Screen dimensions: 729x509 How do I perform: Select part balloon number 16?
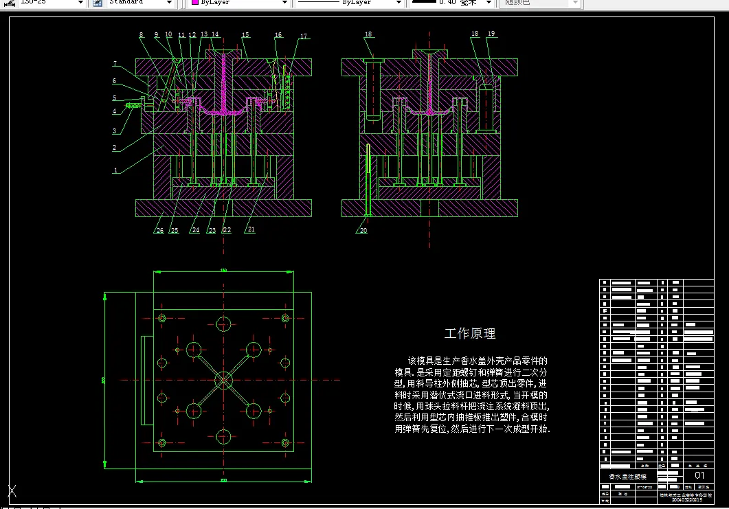click(x=278, y=35)
